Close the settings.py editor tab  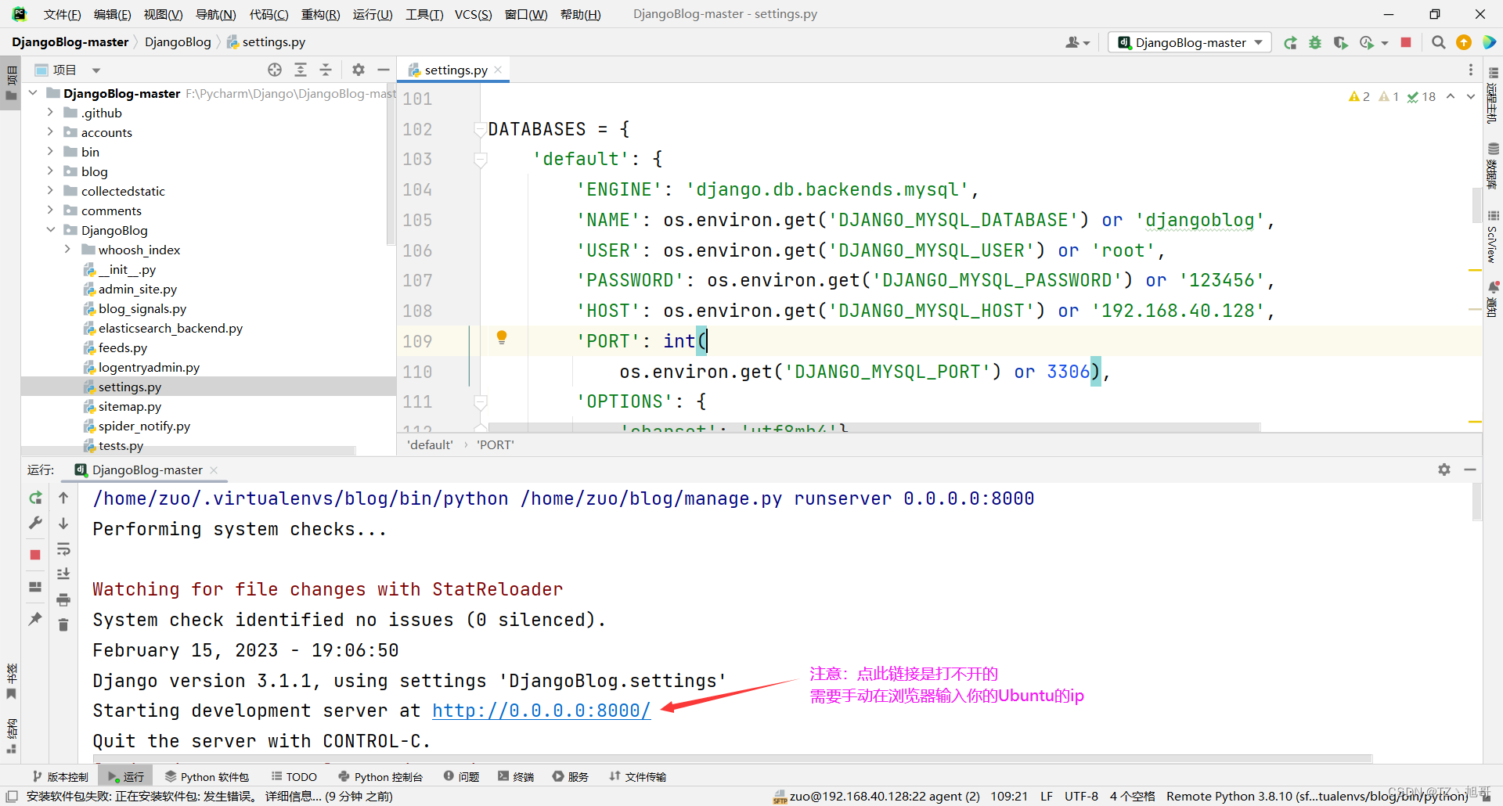(498, 70)
